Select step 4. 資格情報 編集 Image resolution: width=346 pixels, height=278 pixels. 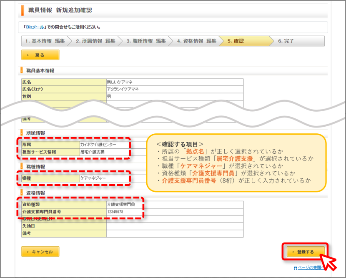197,41
